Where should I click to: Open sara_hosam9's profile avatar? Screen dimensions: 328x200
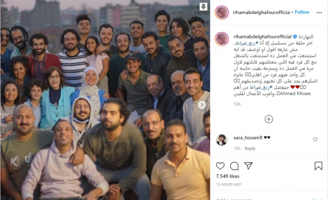(x=222, y=140)
